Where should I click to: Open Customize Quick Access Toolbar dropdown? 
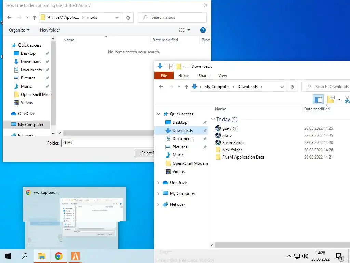click(x=185, y=67)
